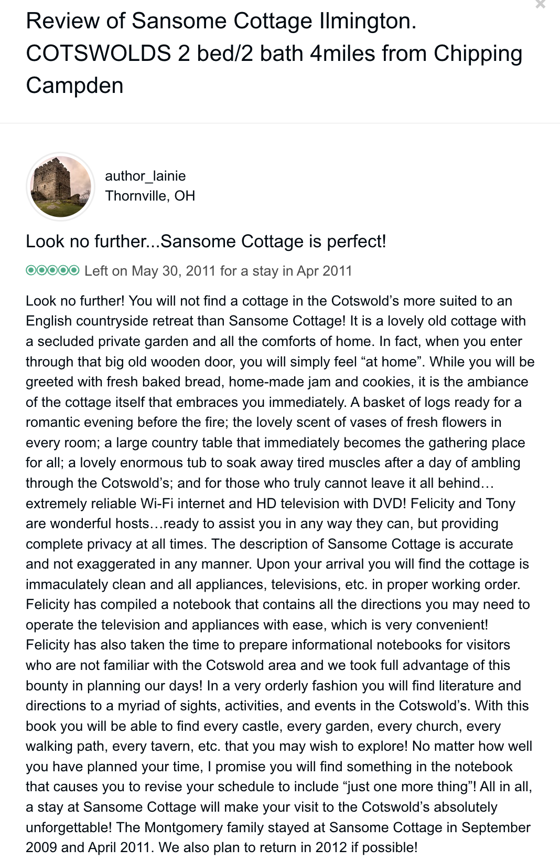
Task: Click the 'Felicity and Tony' mention in the review
Action: click(462, 504)
